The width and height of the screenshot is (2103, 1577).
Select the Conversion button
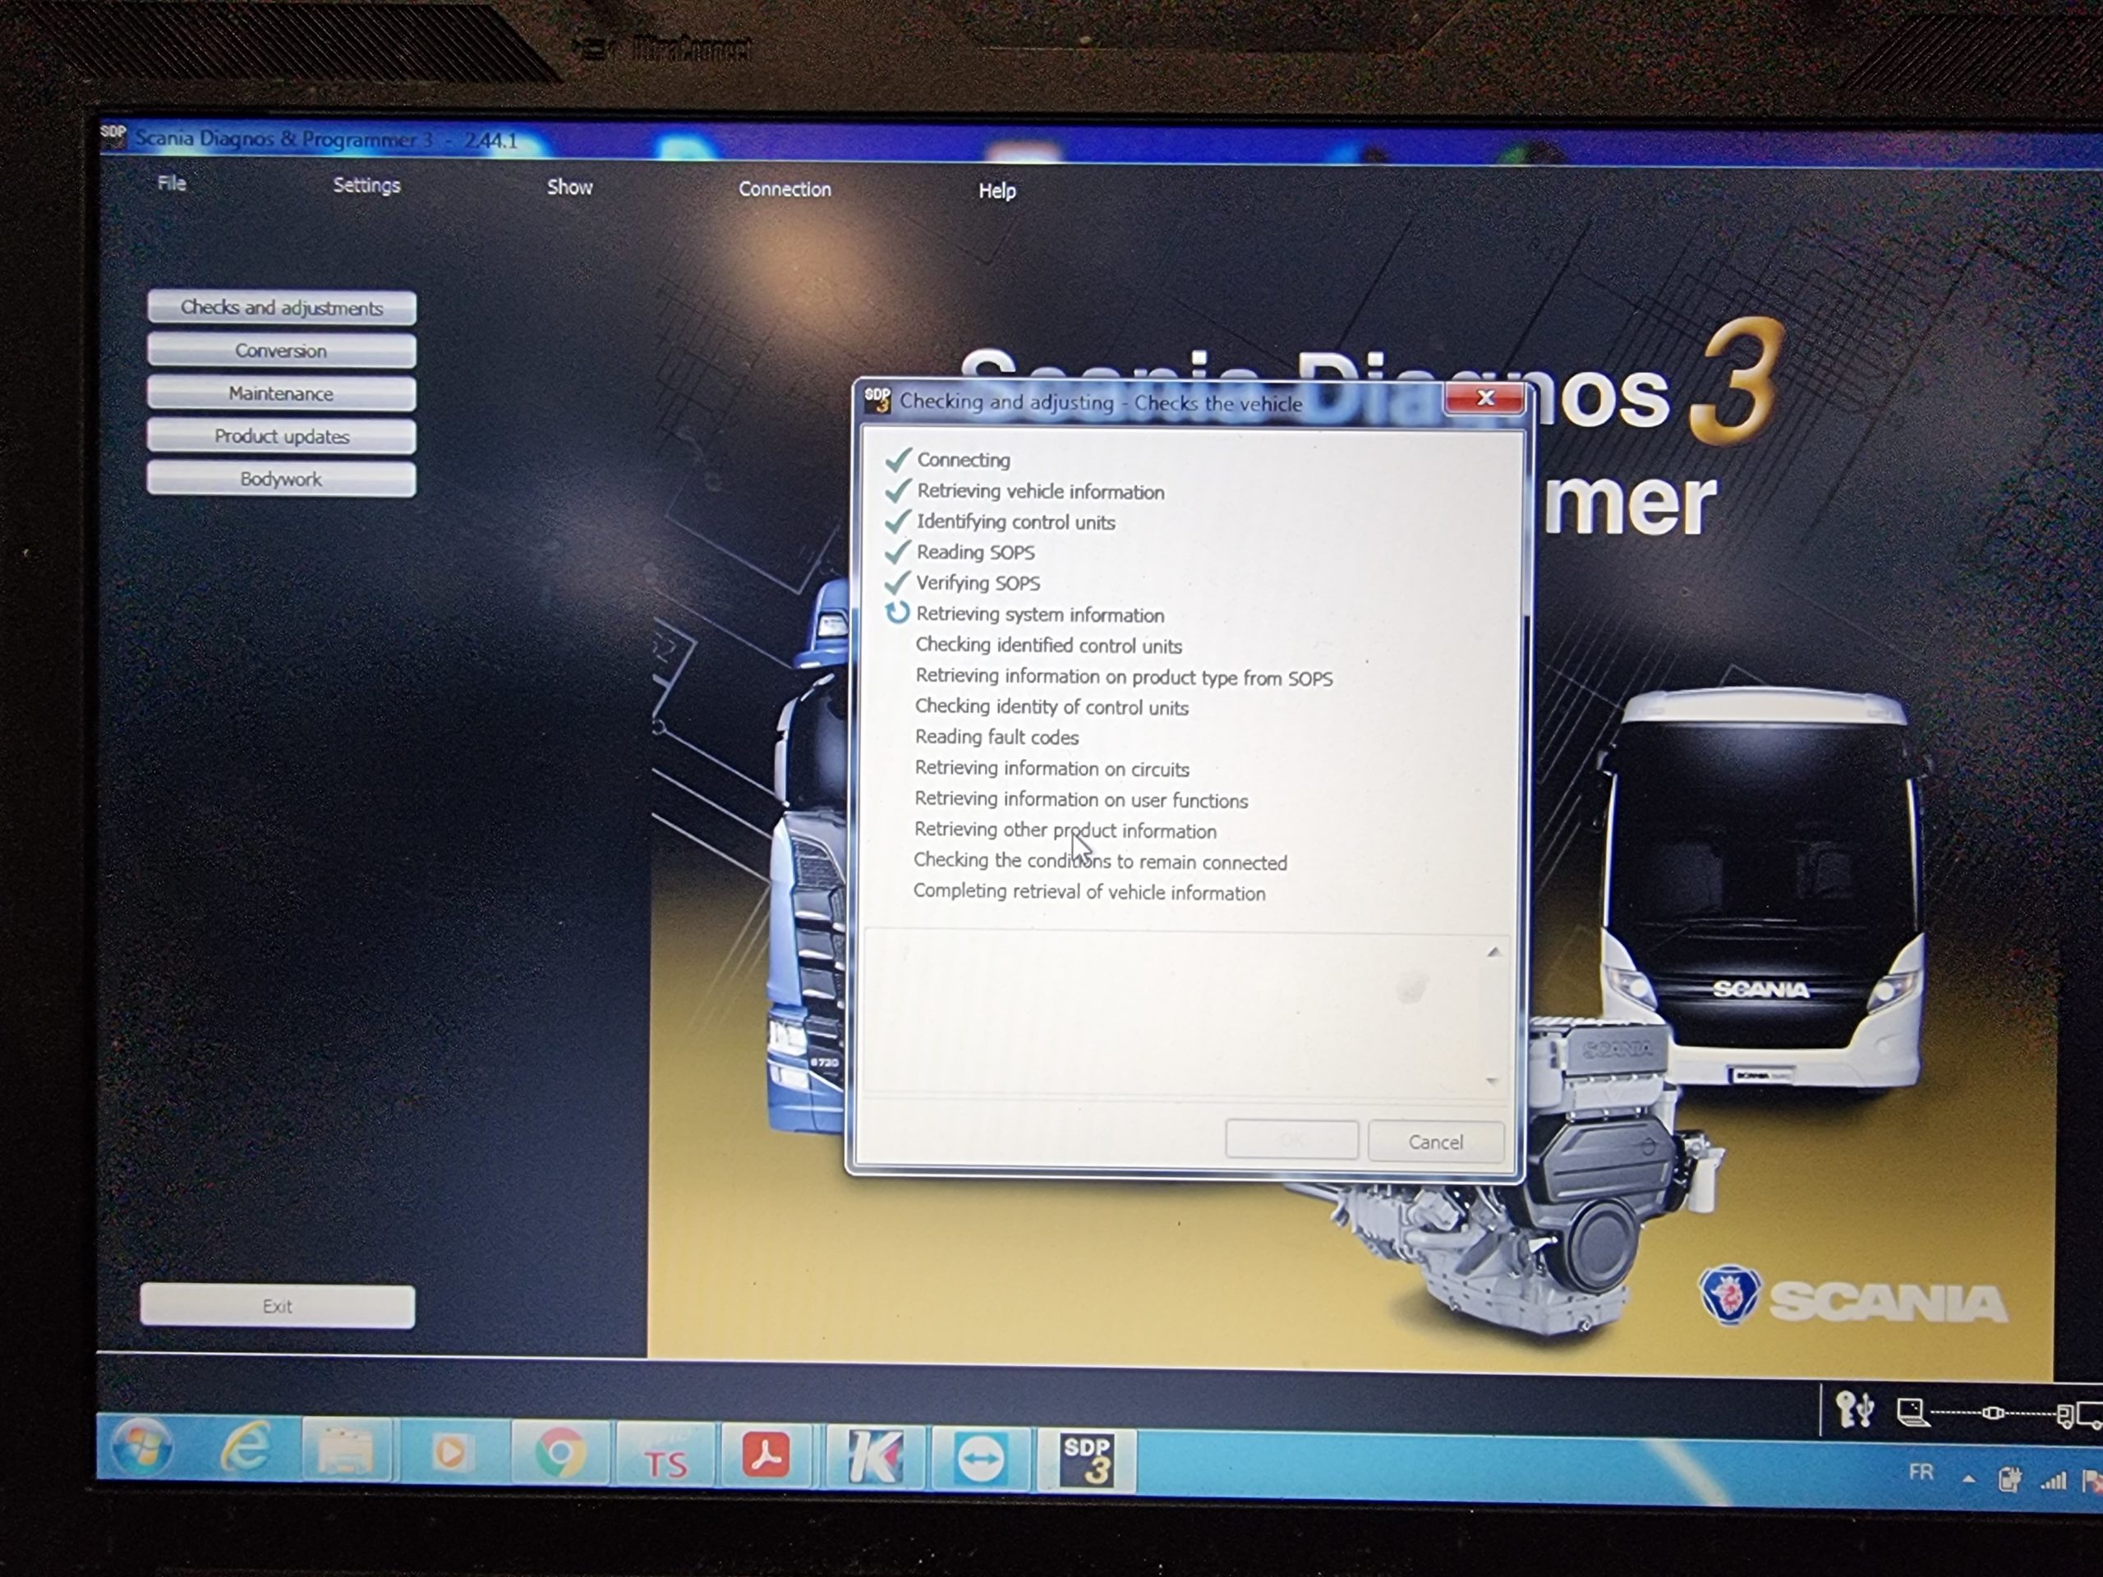click(282, 350)
